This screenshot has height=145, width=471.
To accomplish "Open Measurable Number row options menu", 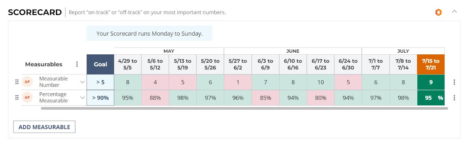I will coord(454,82).
